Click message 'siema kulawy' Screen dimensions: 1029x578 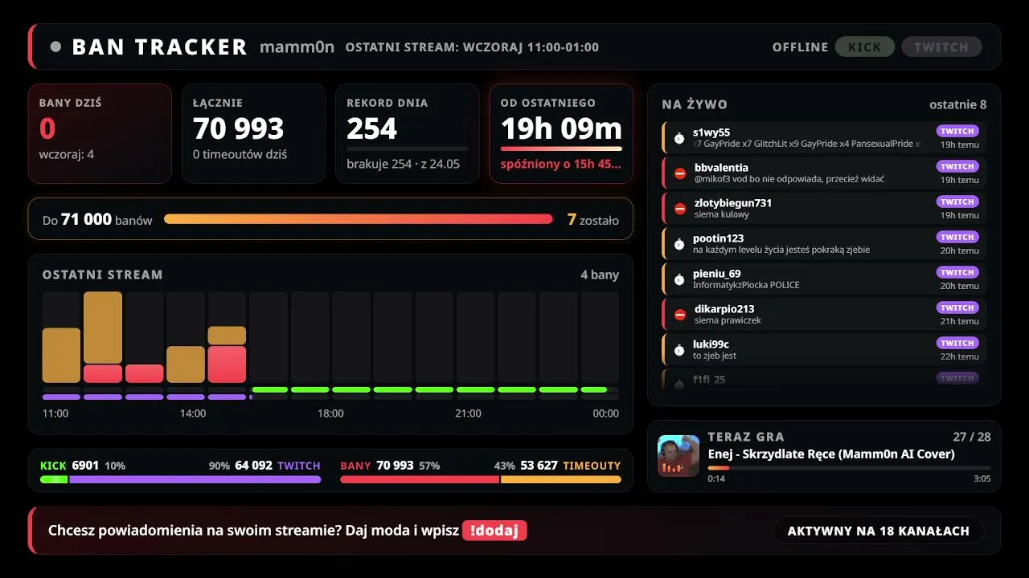tap(722, 214)
